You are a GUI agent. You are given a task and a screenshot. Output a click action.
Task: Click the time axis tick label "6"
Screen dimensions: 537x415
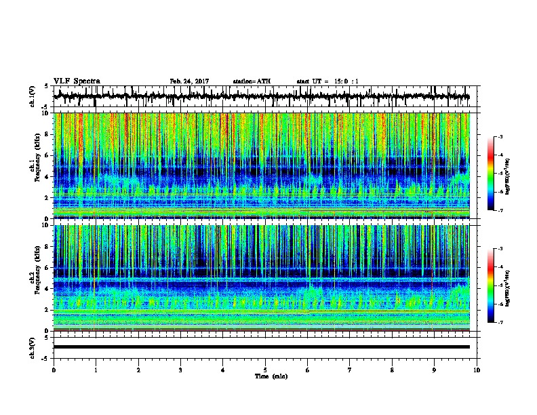pos(307,370)
